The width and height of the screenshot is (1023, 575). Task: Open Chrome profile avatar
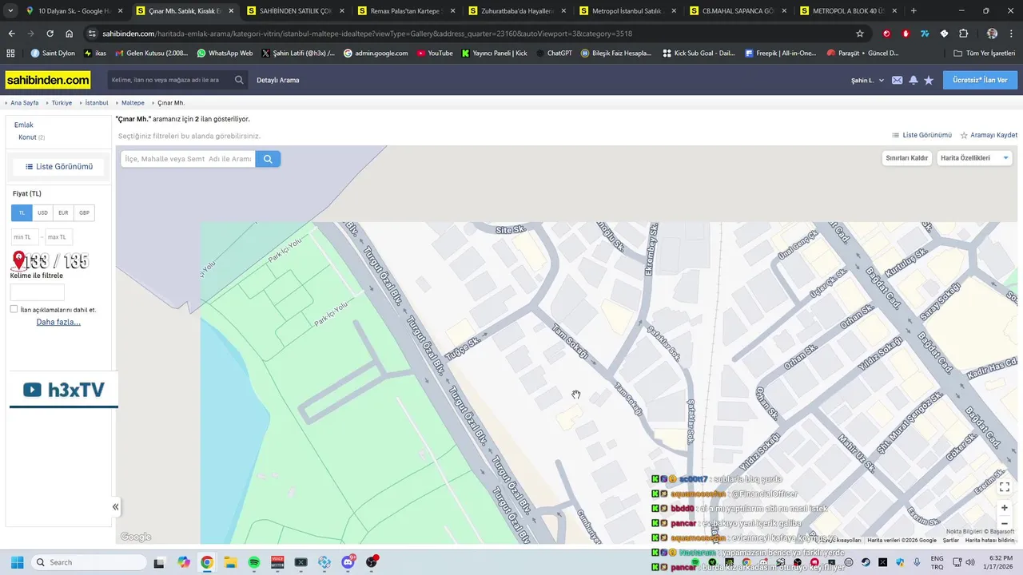(992, 34)
